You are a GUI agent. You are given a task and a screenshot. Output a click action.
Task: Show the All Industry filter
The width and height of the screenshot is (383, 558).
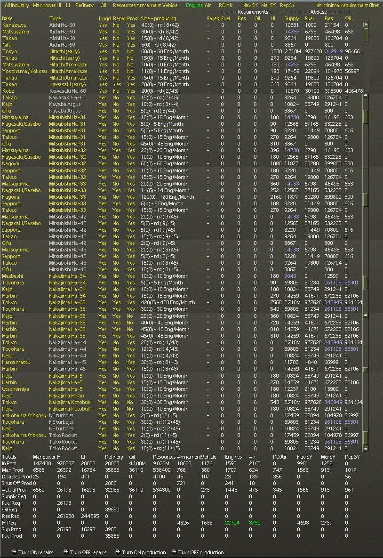(16, 5)
